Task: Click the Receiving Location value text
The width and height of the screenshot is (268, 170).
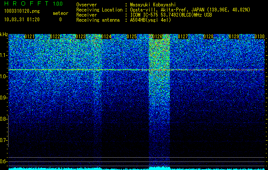Action: (x=190, y=10)
